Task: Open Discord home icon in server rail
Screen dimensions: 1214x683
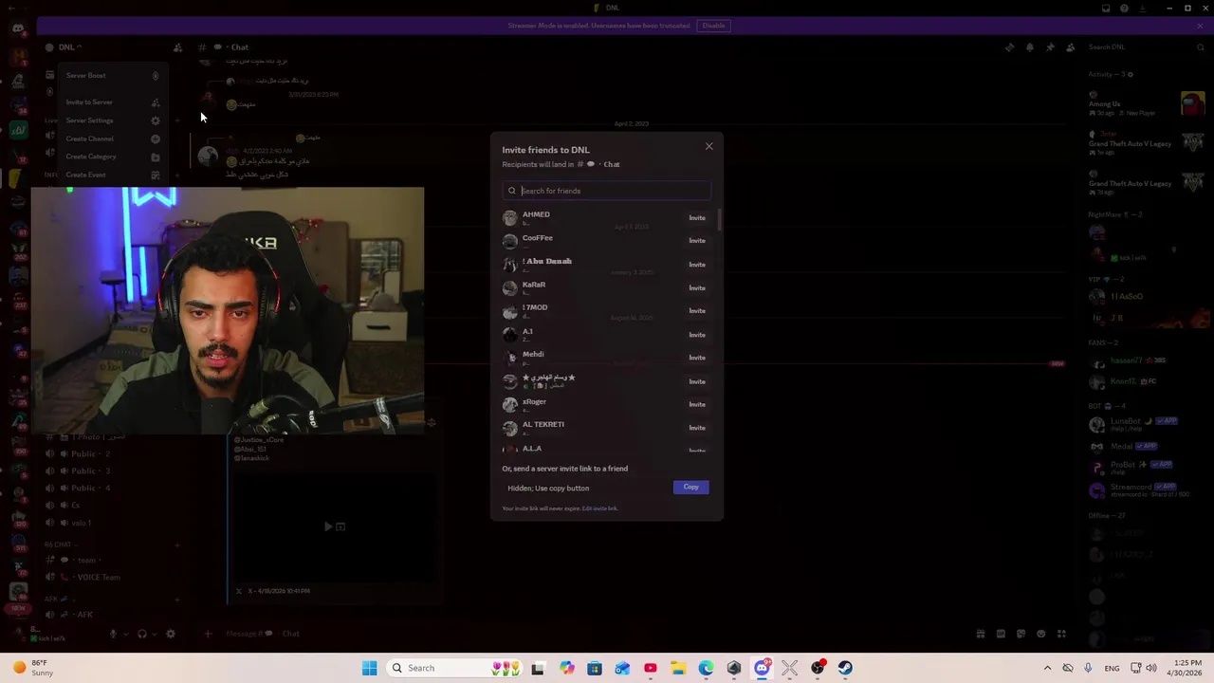Action: pyautogui.click(x=18, y=28)
